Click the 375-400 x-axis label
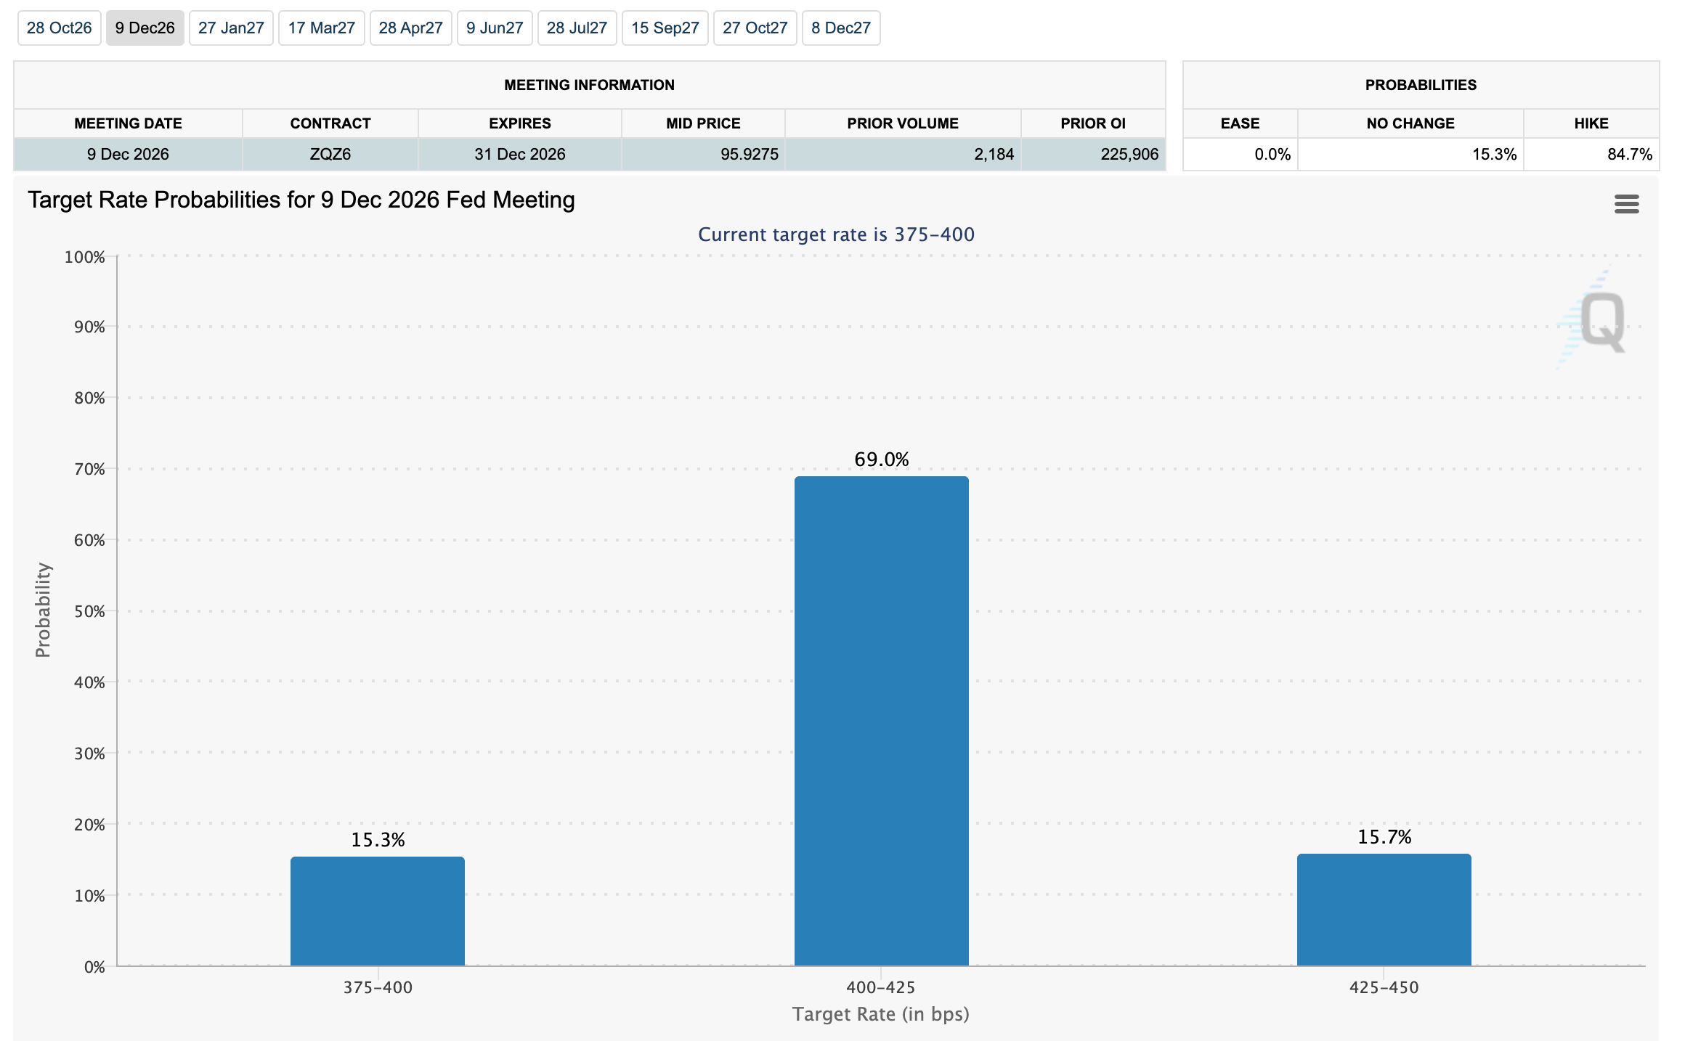 pyautogui.click(x=378, y=987)
